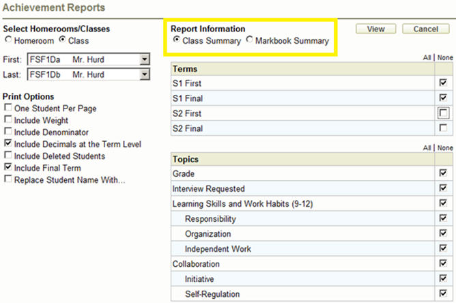Screen dimensions: 456x303
Task: Check Include Deleted Students option
Action: coord(8,156)
